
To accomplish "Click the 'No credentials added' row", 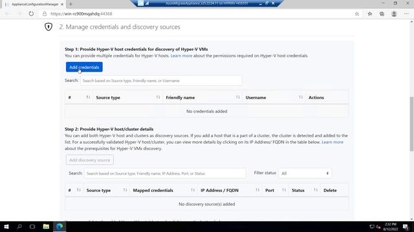I will [207, 111].
